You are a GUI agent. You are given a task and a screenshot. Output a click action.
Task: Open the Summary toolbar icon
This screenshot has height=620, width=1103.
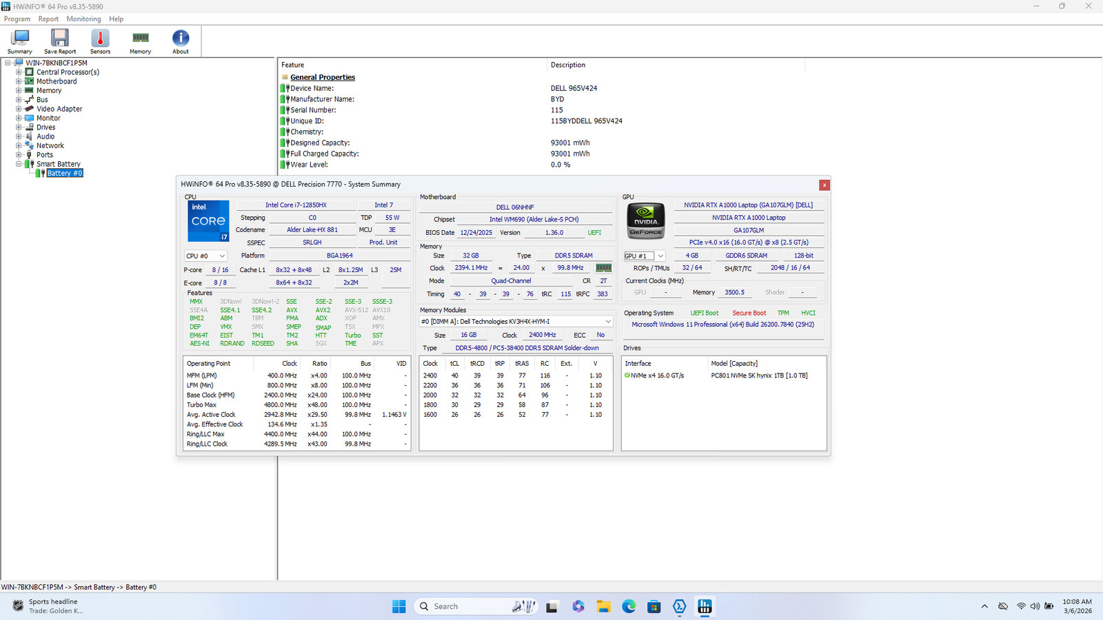coord(19,42)
